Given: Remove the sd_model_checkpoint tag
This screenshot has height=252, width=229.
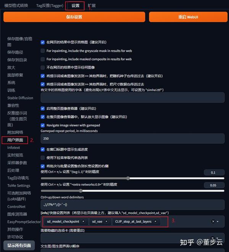Looking at the screenshot, I should (83, 222).
